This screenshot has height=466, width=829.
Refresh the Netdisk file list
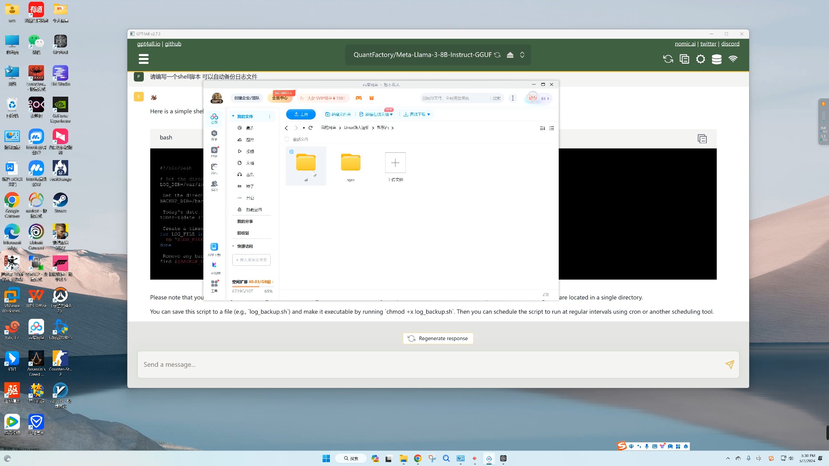(x=310, y=128)
